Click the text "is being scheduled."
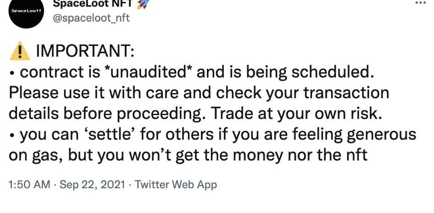Viewport: 434px width, 213px height. tap(301, 73)
